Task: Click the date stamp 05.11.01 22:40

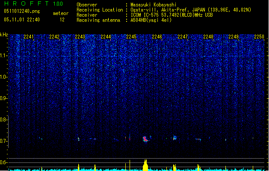Action: pos(22,20)
